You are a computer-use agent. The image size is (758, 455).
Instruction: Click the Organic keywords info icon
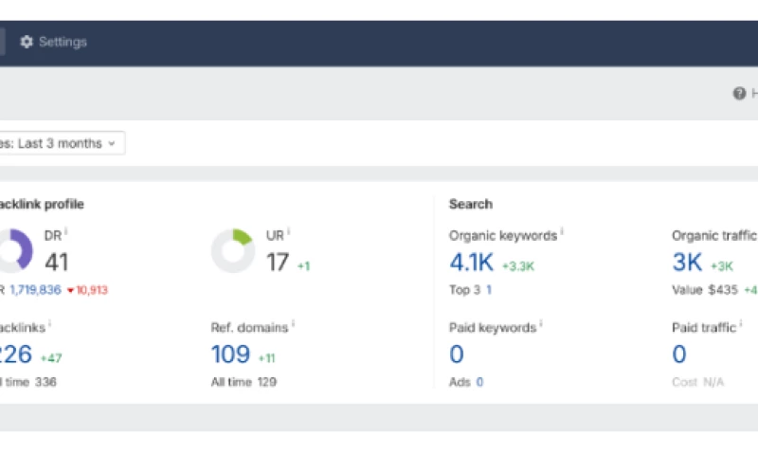[x=562, y=231]
